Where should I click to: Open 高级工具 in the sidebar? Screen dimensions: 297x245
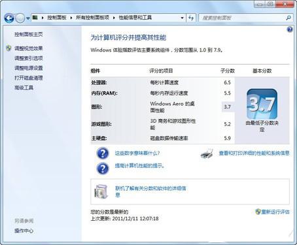click(24, 88)
